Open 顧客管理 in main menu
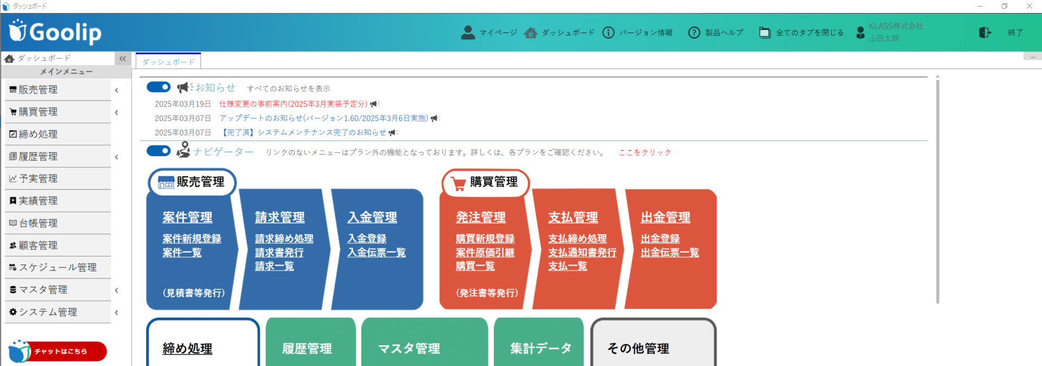Screen dimensions: 1042x366 coord(58,245)
